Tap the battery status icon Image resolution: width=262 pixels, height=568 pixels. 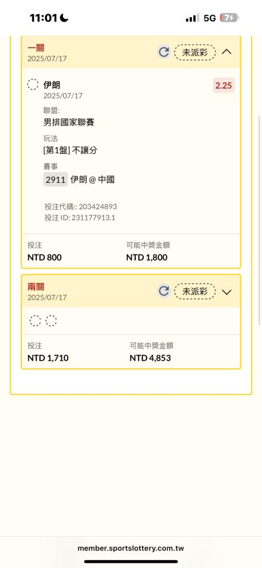[x=230, y=18]
